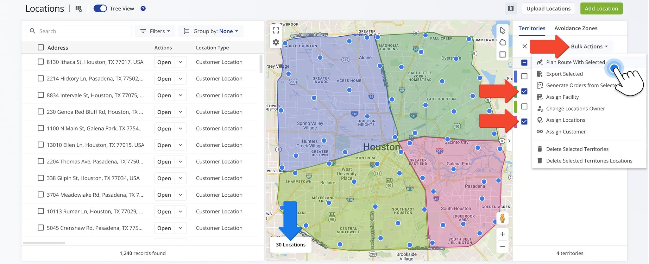Activate the Street View pegman
The height and width of the screenshot is (264, 649).
coord(502,218)
